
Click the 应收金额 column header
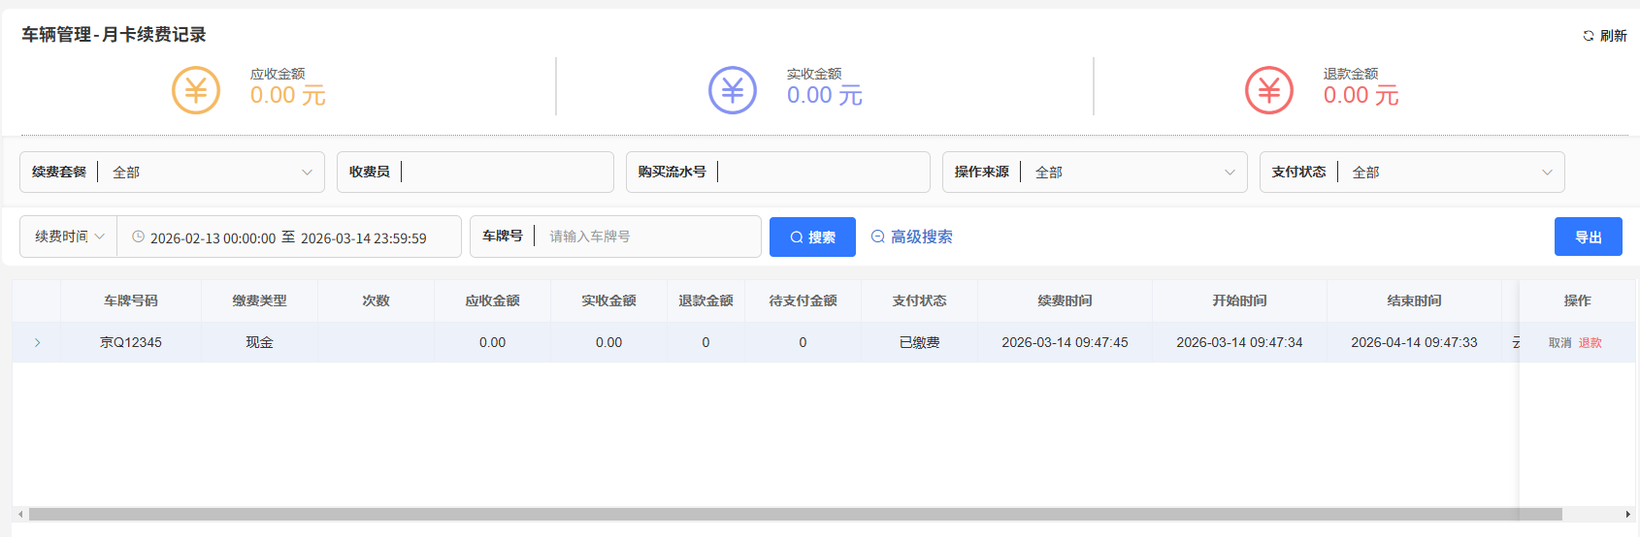[492, 300]
